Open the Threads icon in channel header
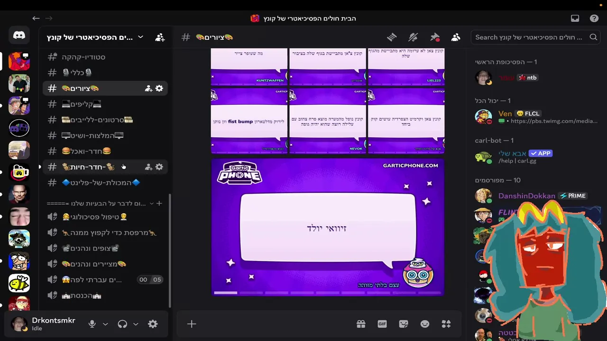 tap(392, 37)
